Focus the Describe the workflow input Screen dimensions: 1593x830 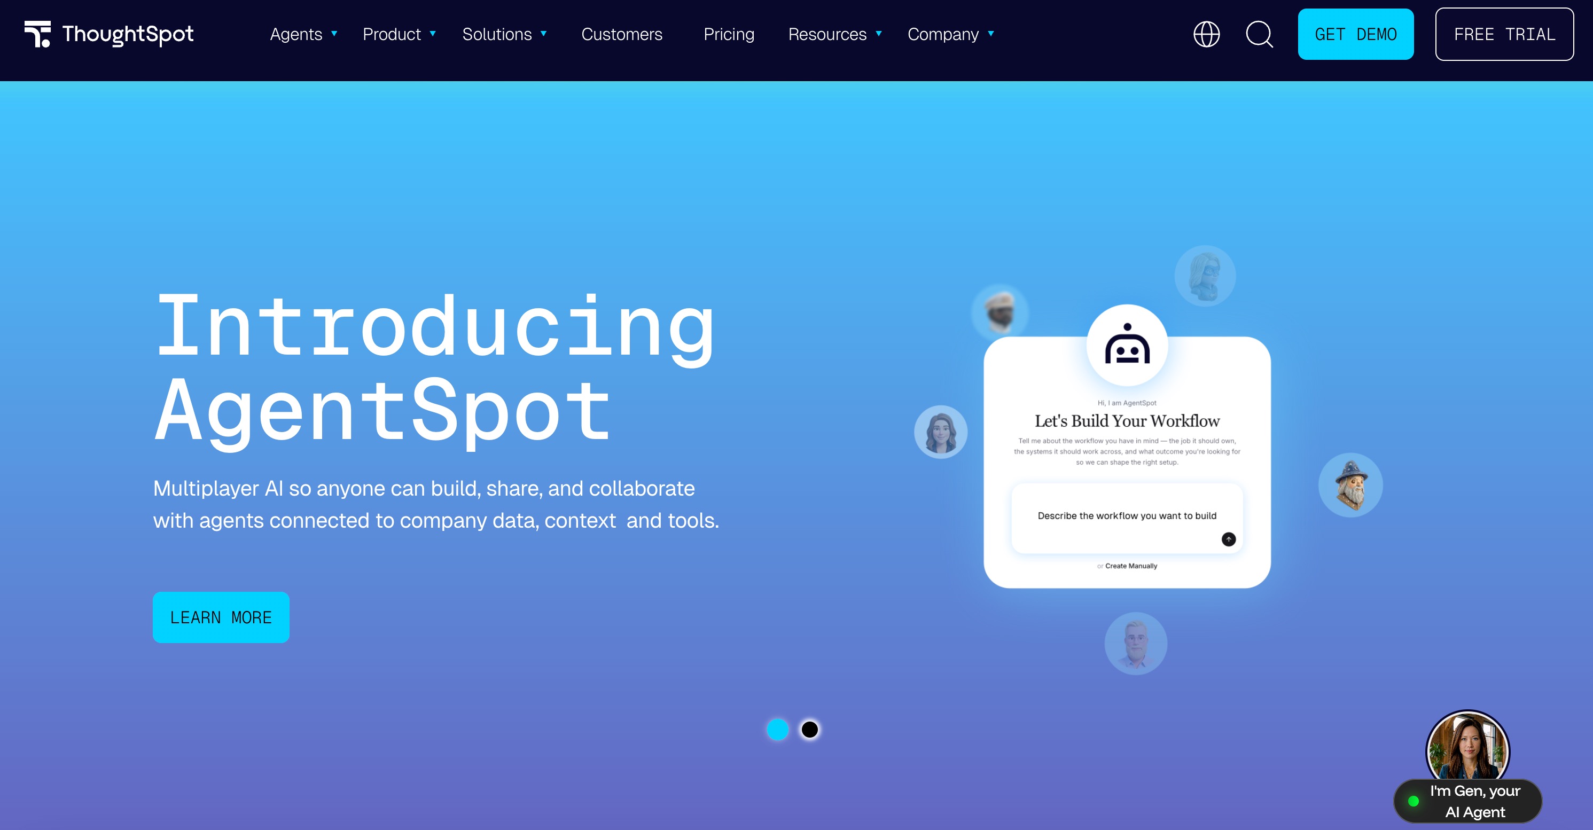point(1127,518)
